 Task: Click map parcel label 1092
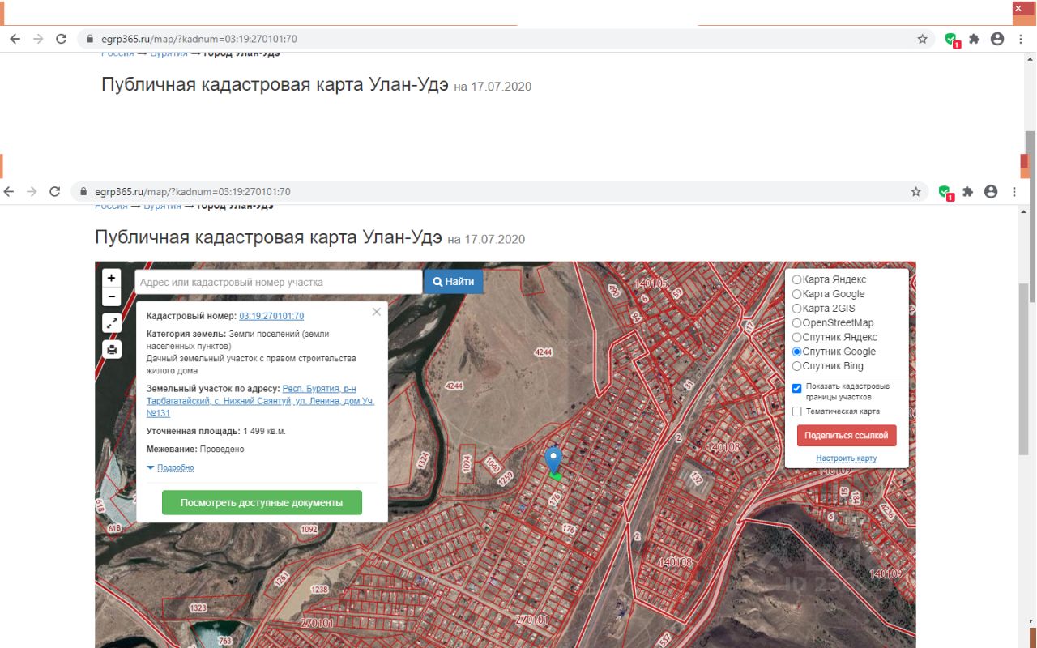[x=309, y=529]
